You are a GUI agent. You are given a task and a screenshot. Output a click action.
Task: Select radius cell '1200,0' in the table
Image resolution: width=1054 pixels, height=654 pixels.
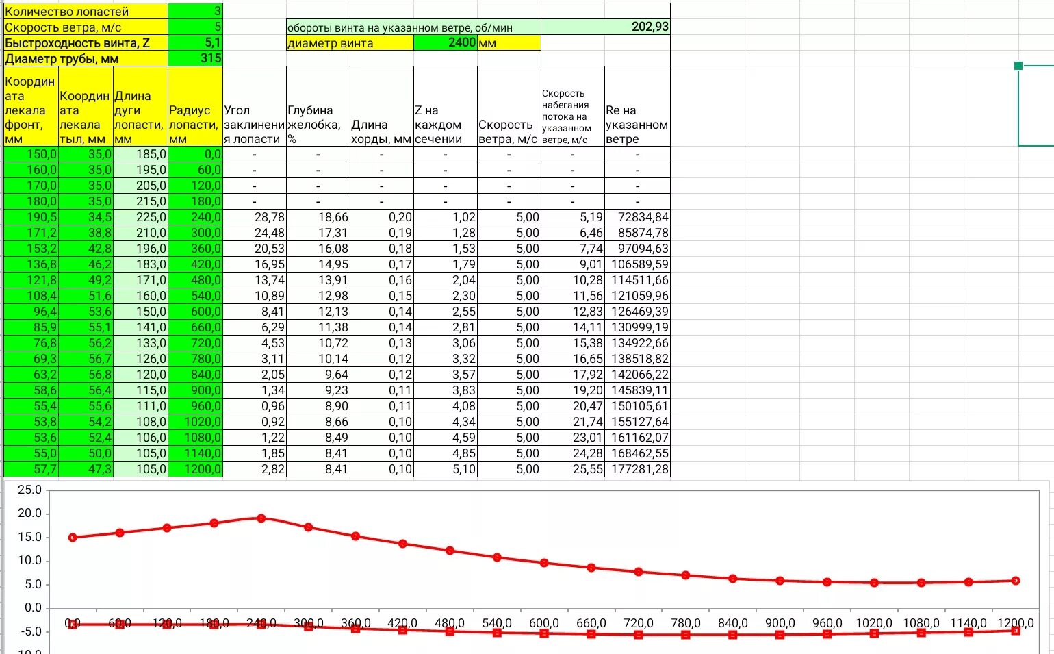click(x=195, y=469)
